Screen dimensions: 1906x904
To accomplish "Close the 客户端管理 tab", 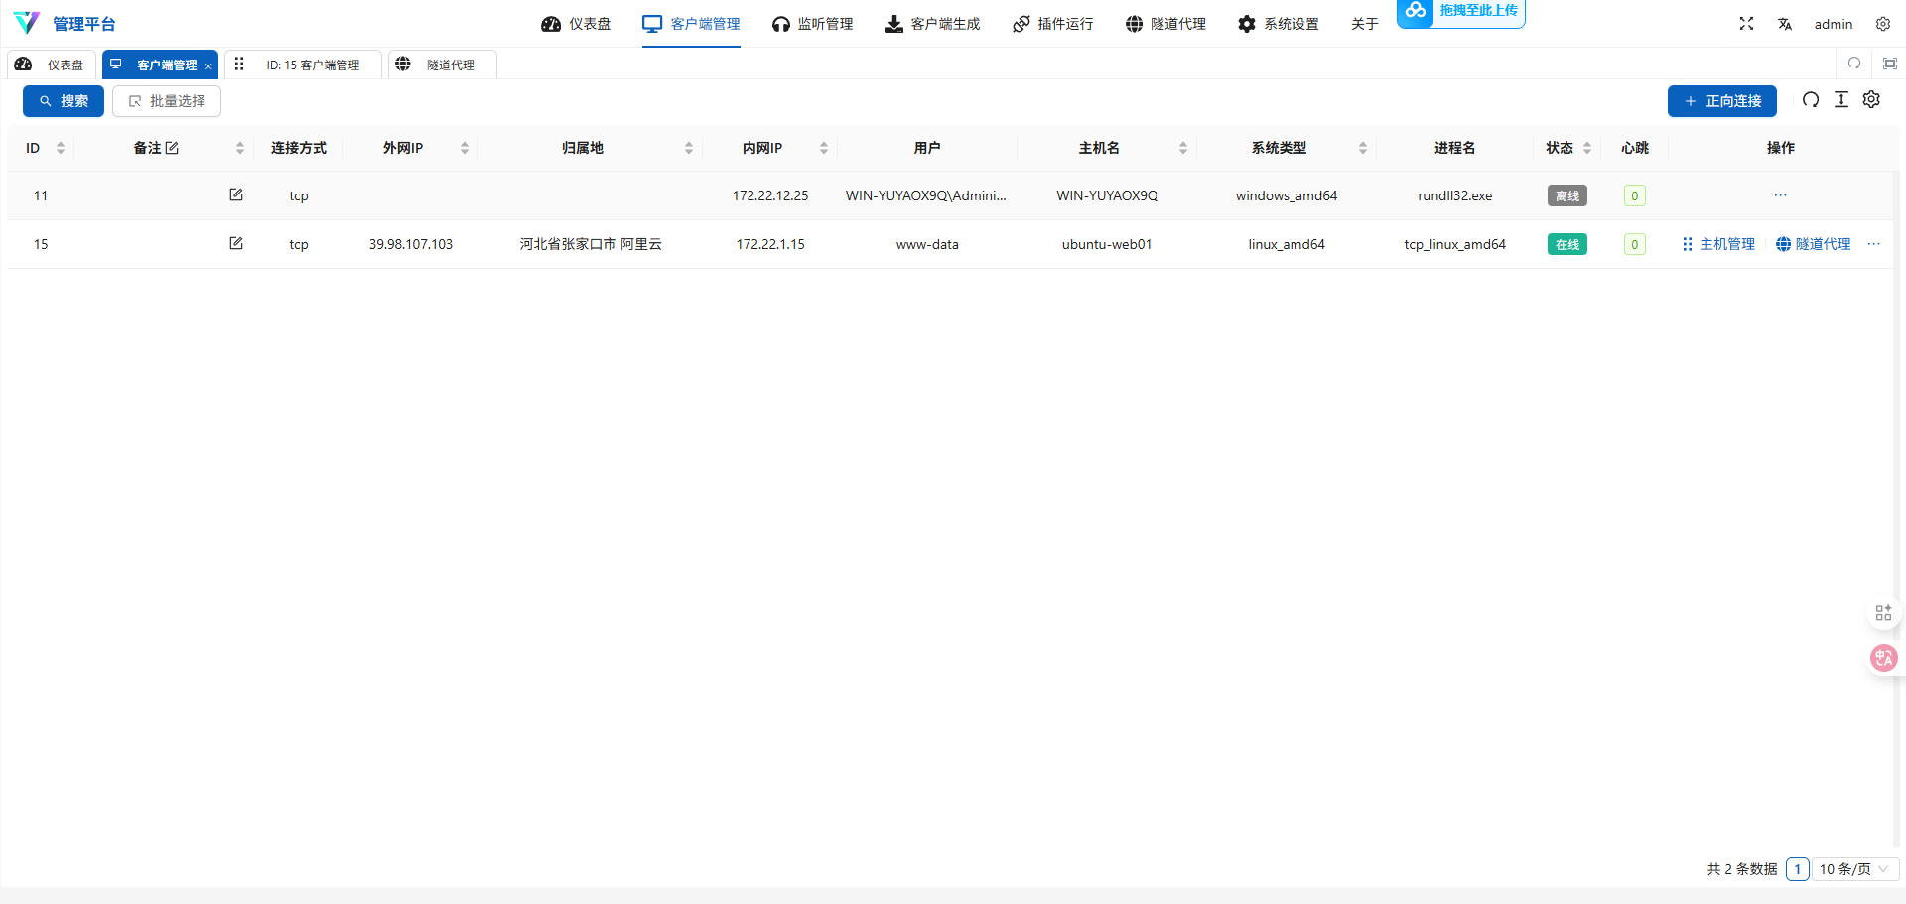I will point(208,65).
